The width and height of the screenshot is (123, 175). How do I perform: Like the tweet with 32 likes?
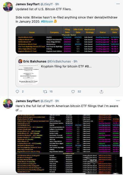tap(73, 92)
